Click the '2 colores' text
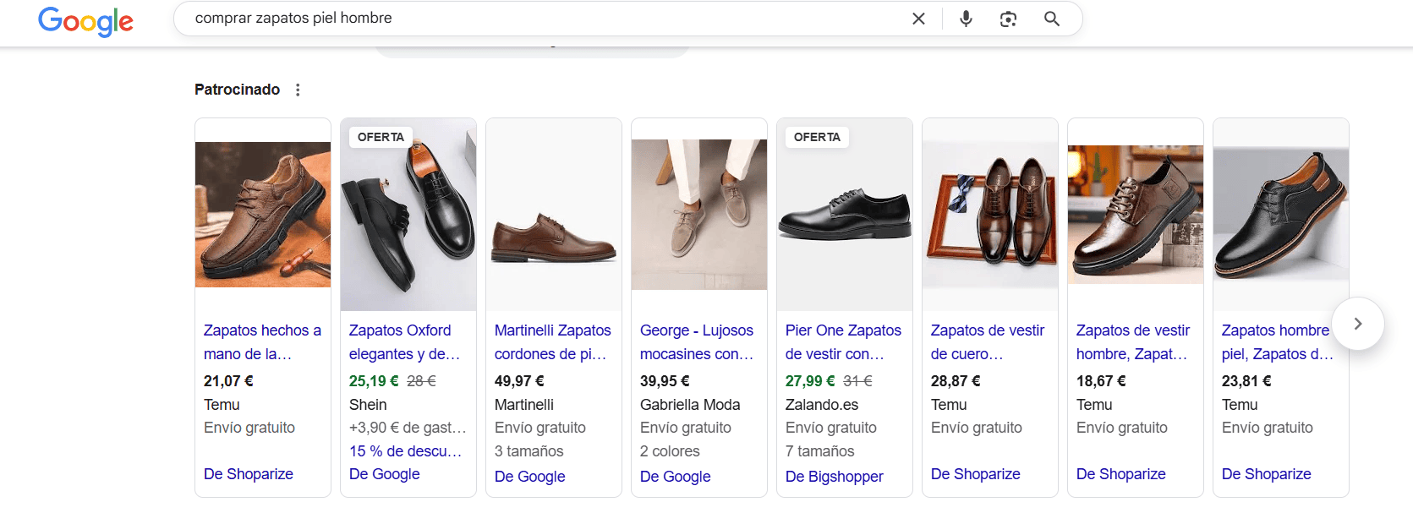 [x=670, y=451]
